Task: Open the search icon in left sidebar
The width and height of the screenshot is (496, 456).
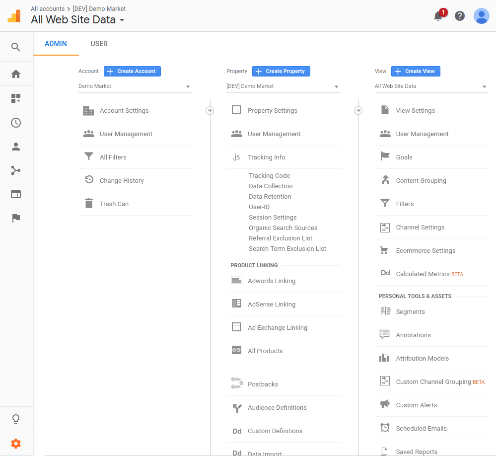Action: [16, 47]
